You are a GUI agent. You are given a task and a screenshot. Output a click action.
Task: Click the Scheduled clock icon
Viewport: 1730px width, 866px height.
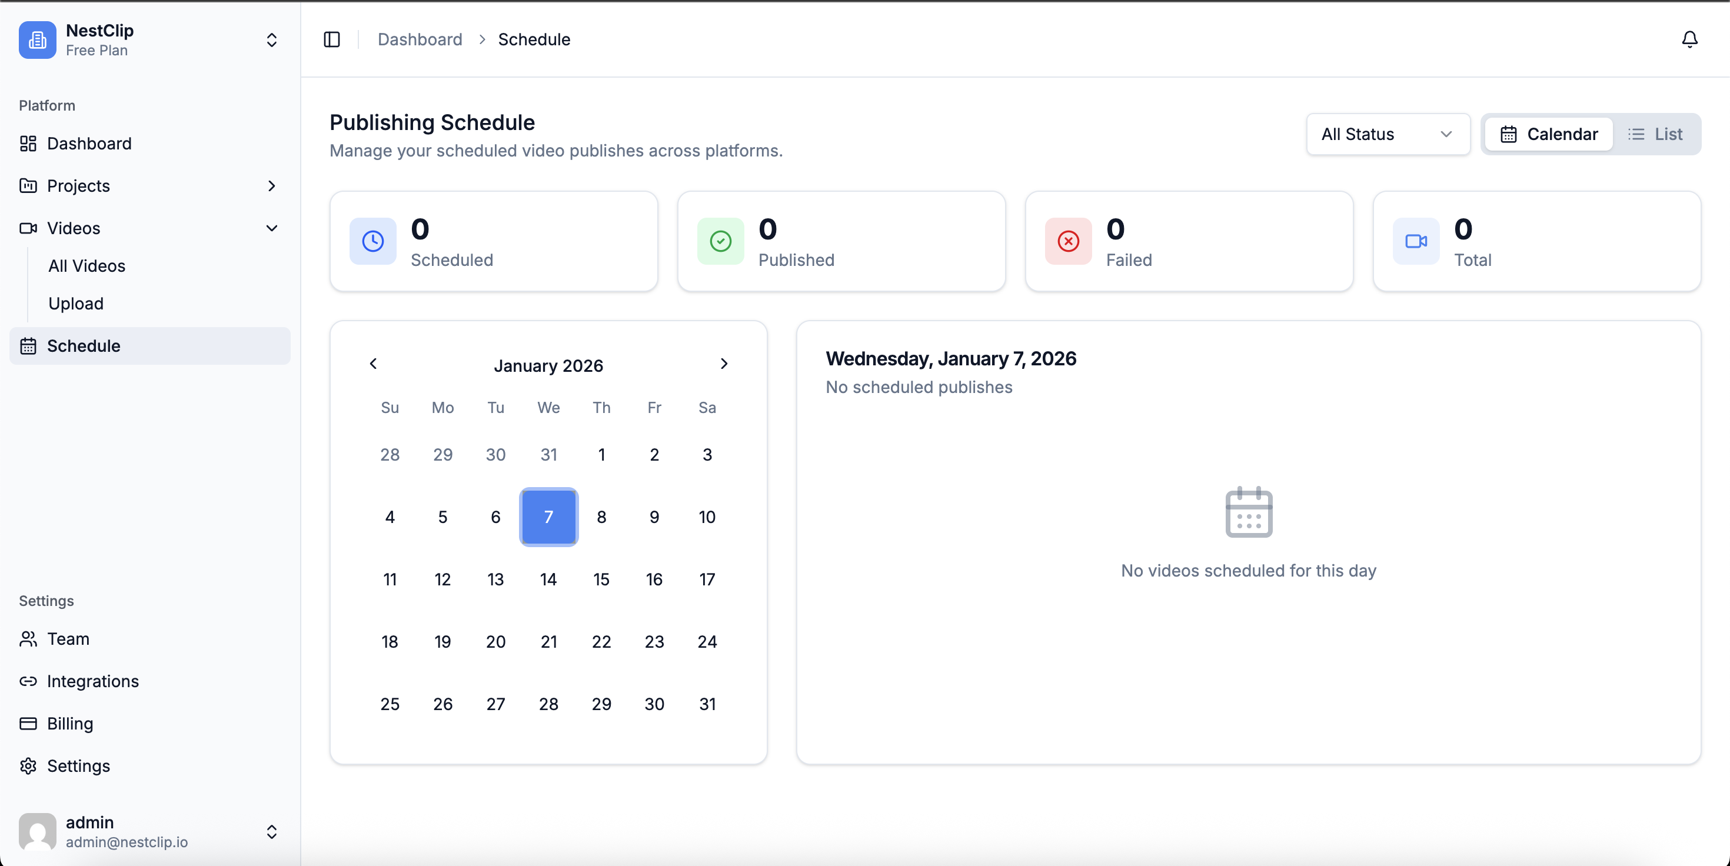pos(372,241)
